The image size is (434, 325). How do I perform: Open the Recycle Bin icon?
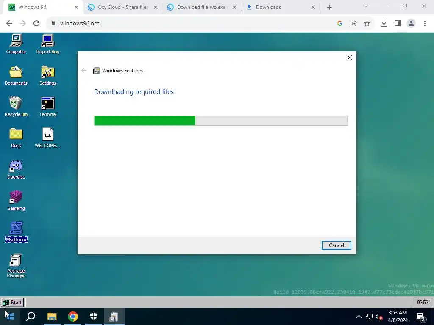pos(16,107)
